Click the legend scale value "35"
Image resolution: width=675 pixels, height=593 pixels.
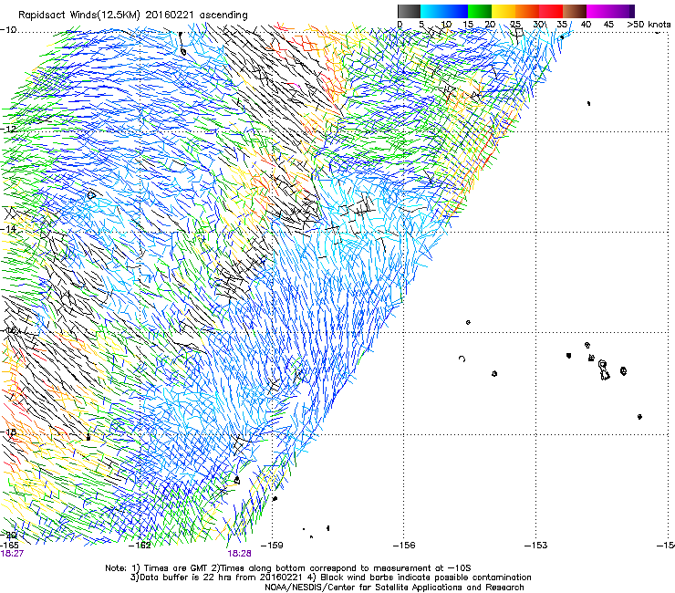562,25
